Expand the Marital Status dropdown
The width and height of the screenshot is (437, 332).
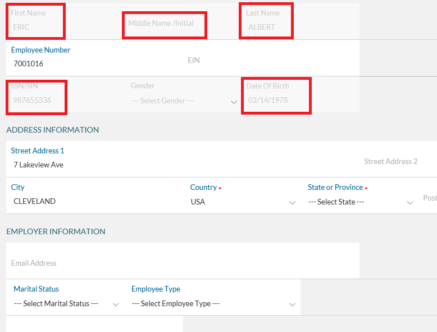pyautogui.click(x=66, y=303)
